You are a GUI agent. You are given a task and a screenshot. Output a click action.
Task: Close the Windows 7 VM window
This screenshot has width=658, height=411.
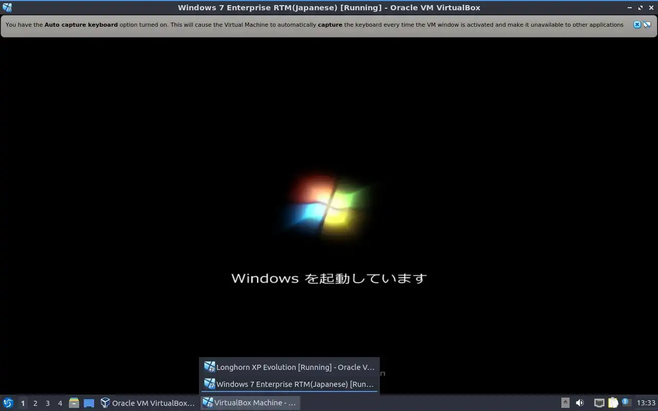tap(651, 8)
